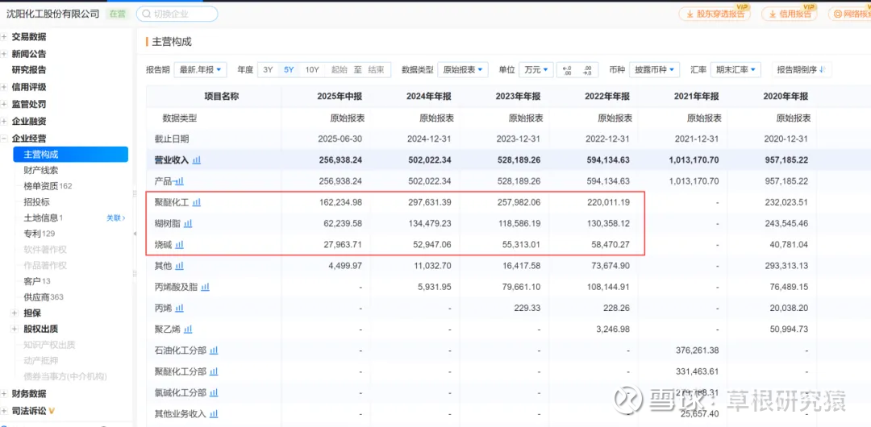The height and width of the screenshot is (427, 871).
Task: Open the bar chart icon beside 营业收入
Action: [x=197, y=160]
